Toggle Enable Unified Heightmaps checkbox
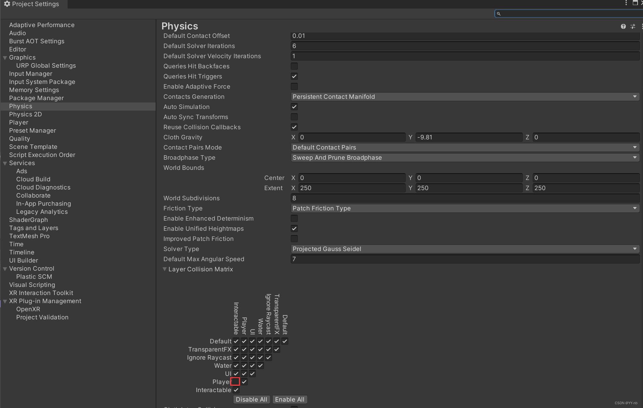The image size is (643, 408). 294,229
